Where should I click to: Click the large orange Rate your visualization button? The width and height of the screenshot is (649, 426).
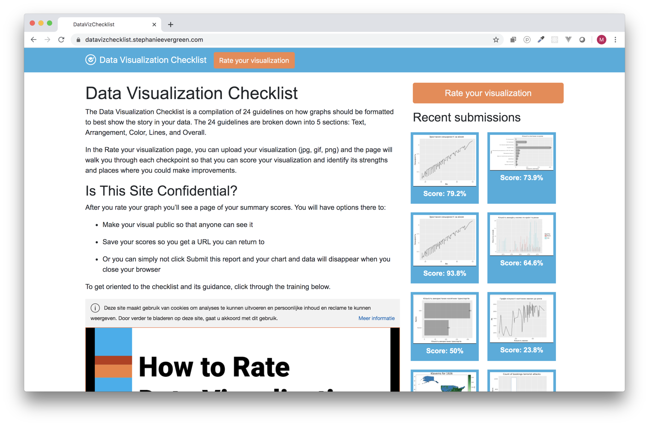(x=488, y=93)
